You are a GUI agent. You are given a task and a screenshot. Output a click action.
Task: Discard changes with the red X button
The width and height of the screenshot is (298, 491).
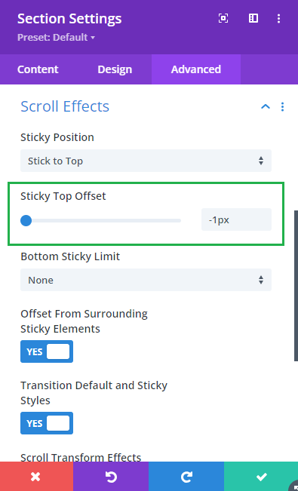pos(37,477)
